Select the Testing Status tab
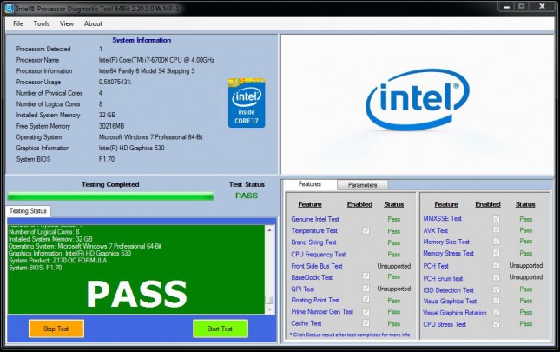 click(x=28, y=211)
